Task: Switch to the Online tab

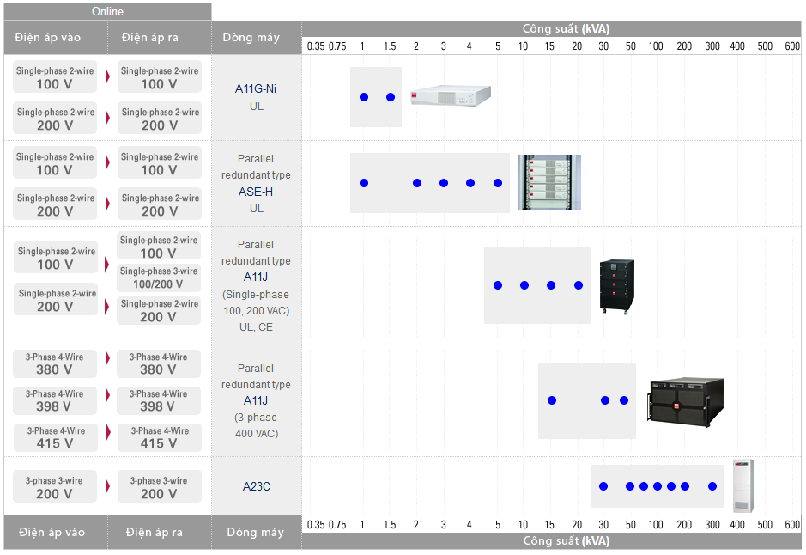Action: click(107, 11)
